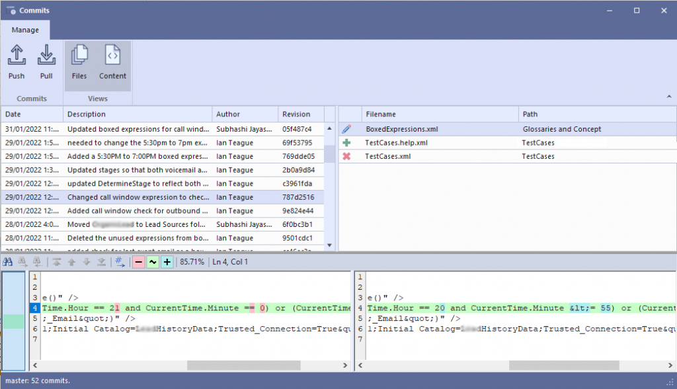677x389 pixels.
Task: Click the Find Next binoculars icon
Action: click(22, 262)
